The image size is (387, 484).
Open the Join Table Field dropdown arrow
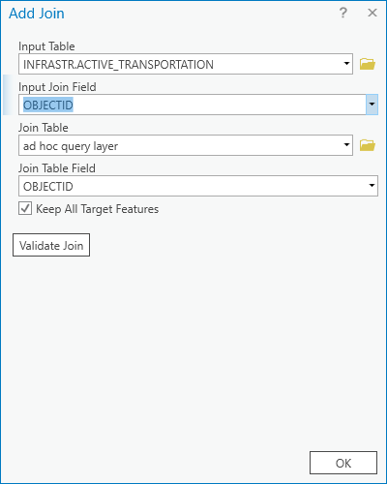(x=372, y=186)
